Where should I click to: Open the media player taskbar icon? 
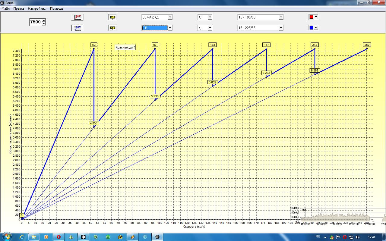point(46,237)
